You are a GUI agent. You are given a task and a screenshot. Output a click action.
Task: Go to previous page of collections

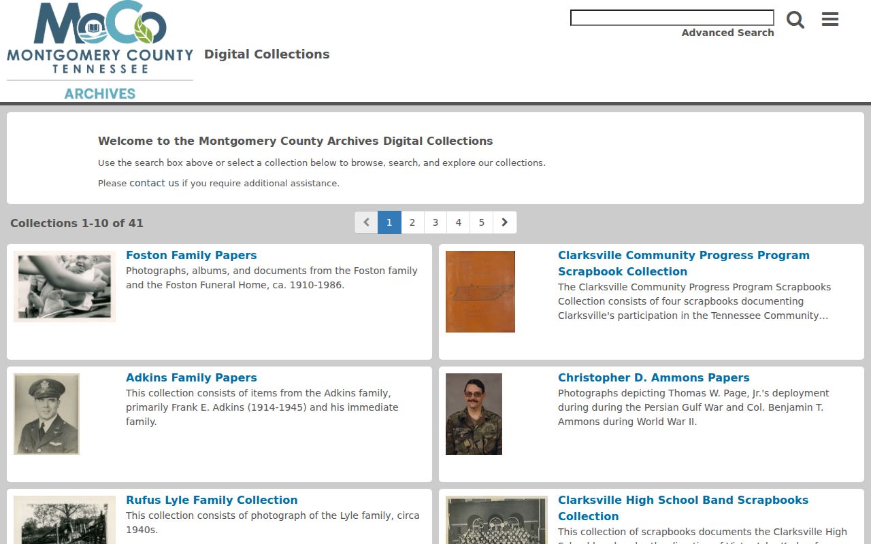(366, 222)
